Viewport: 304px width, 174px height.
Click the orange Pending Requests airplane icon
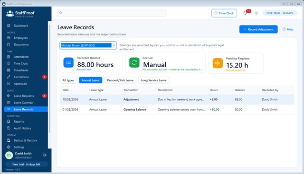(x=218, y=63)
